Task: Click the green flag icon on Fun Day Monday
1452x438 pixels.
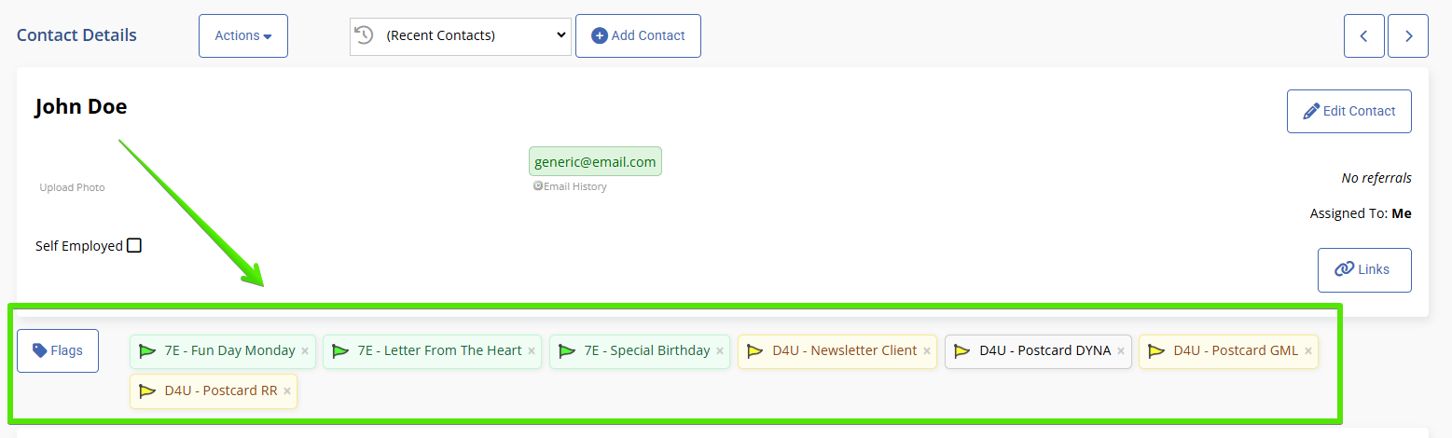Action: 147,351
